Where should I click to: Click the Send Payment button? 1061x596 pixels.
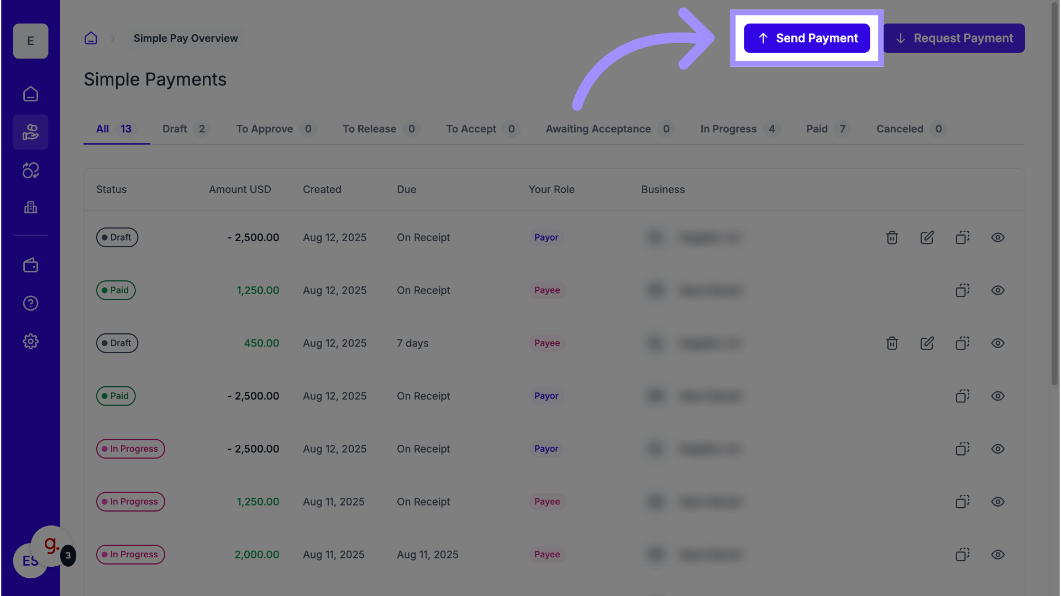click(x=806, y=38)
